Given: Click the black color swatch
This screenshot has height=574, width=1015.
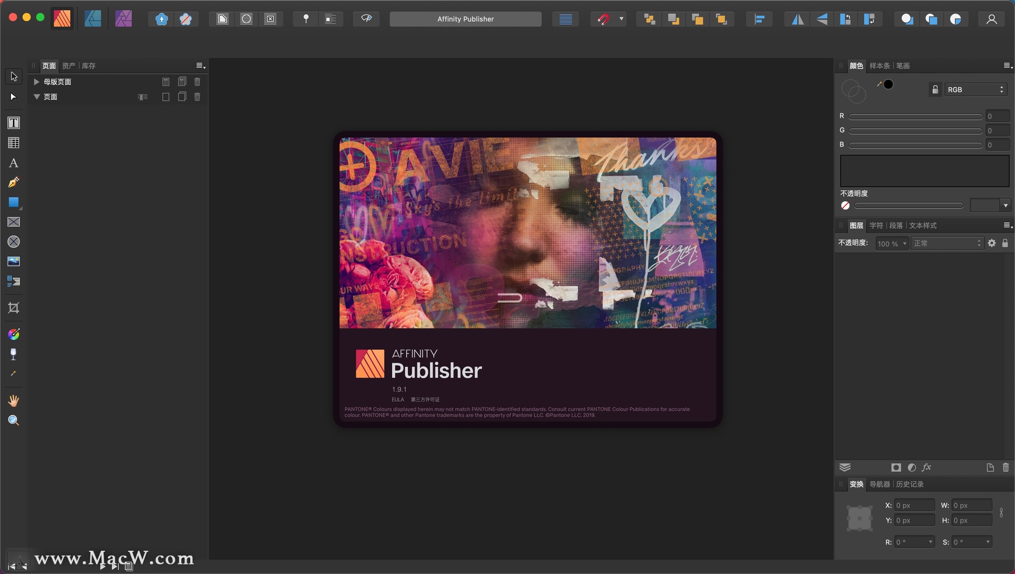Looking at the screenshot, I should pyautogui.click(x=889, y=84).
